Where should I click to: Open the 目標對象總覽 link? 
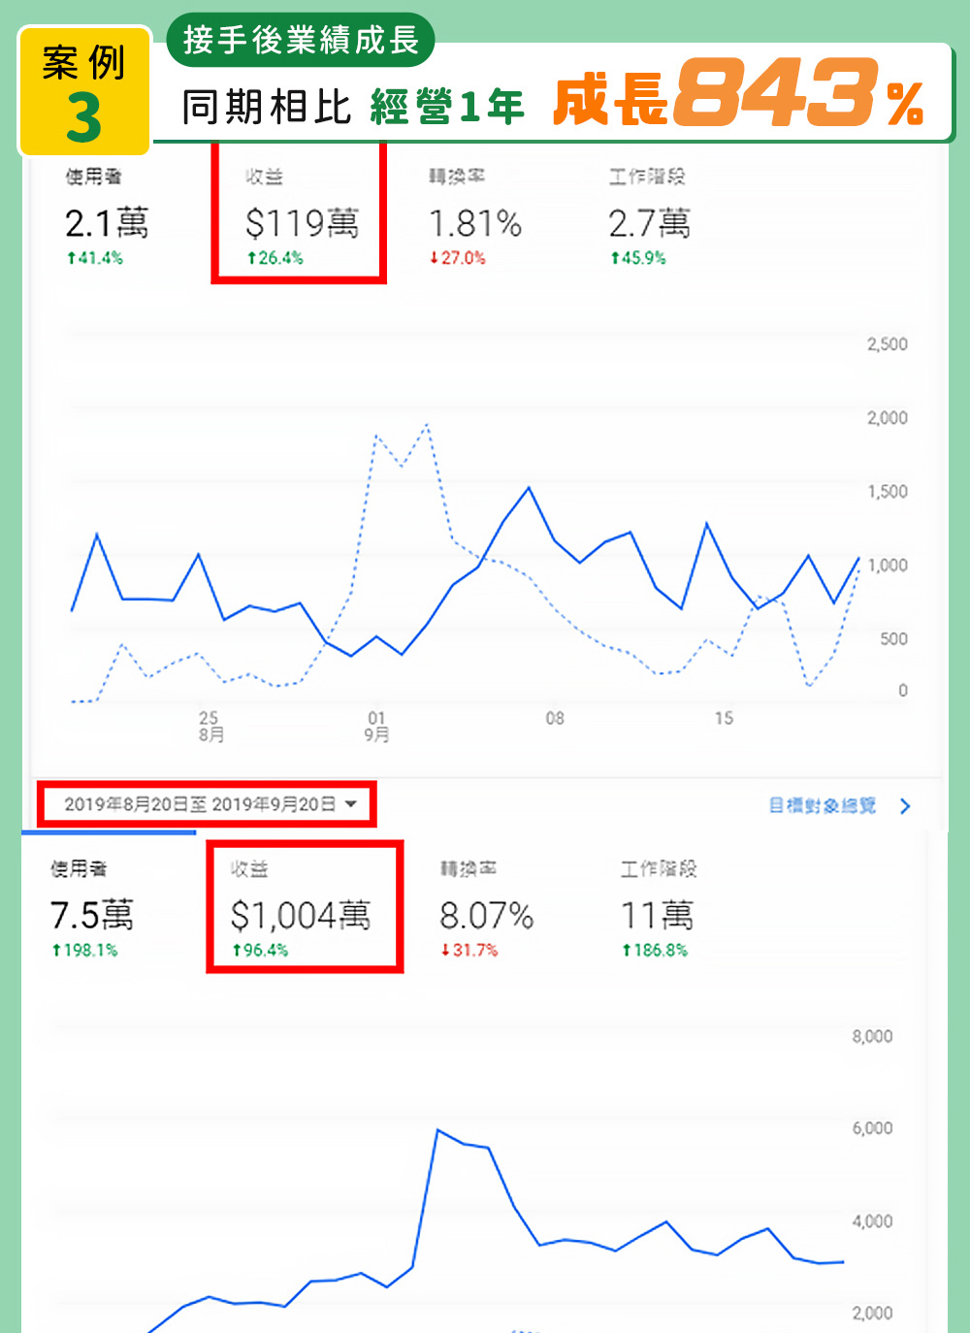(822, 805)
